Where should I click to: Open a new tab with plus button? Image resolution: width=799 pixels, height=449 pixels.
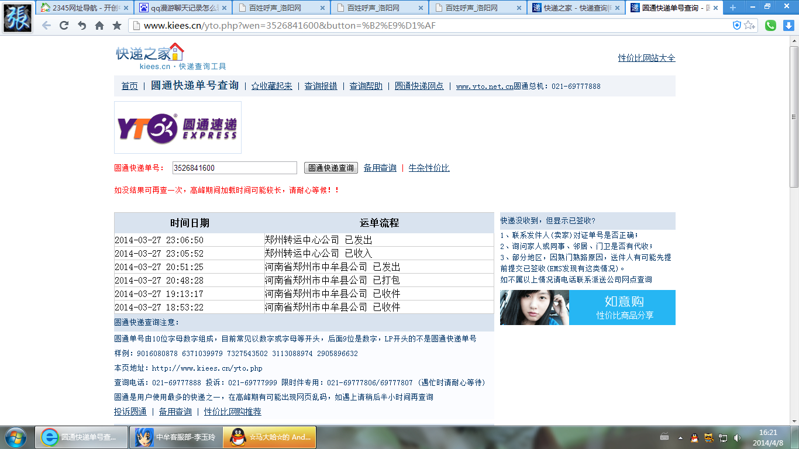coord(733,8)
